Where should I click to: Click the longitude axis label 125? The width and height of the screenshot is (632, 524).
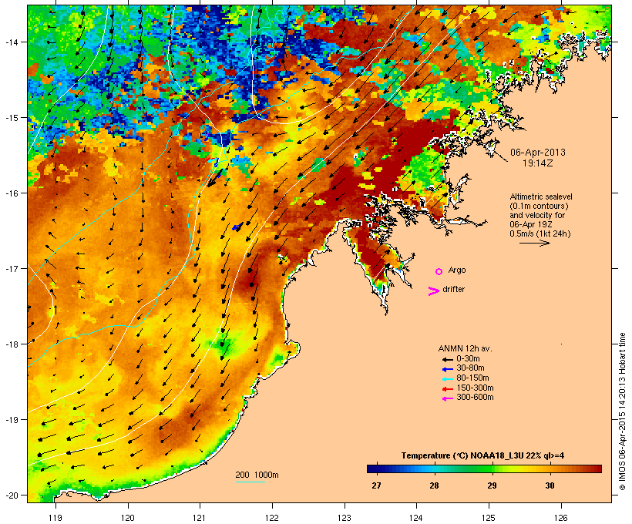[489, 518]
